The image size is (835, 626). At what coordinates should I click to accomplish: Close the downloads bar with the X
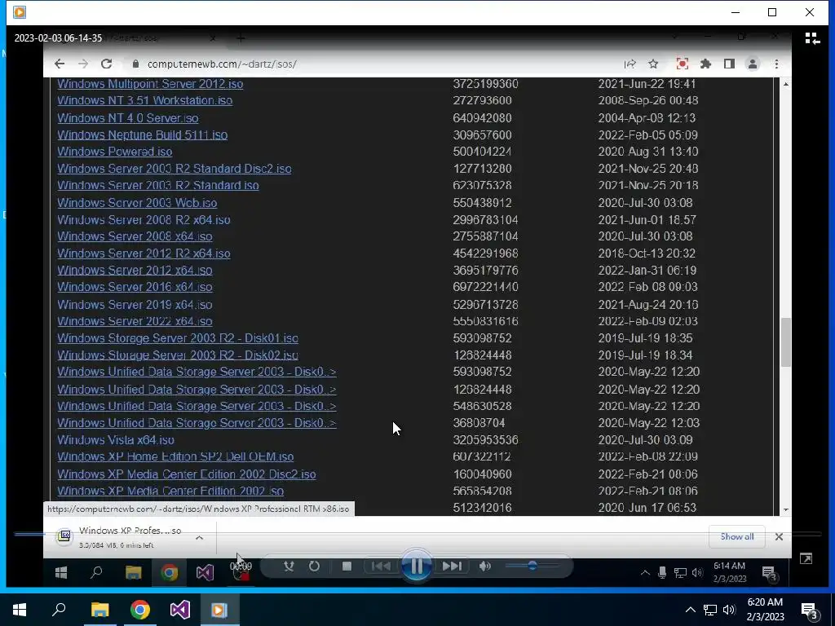coord(779,536)
